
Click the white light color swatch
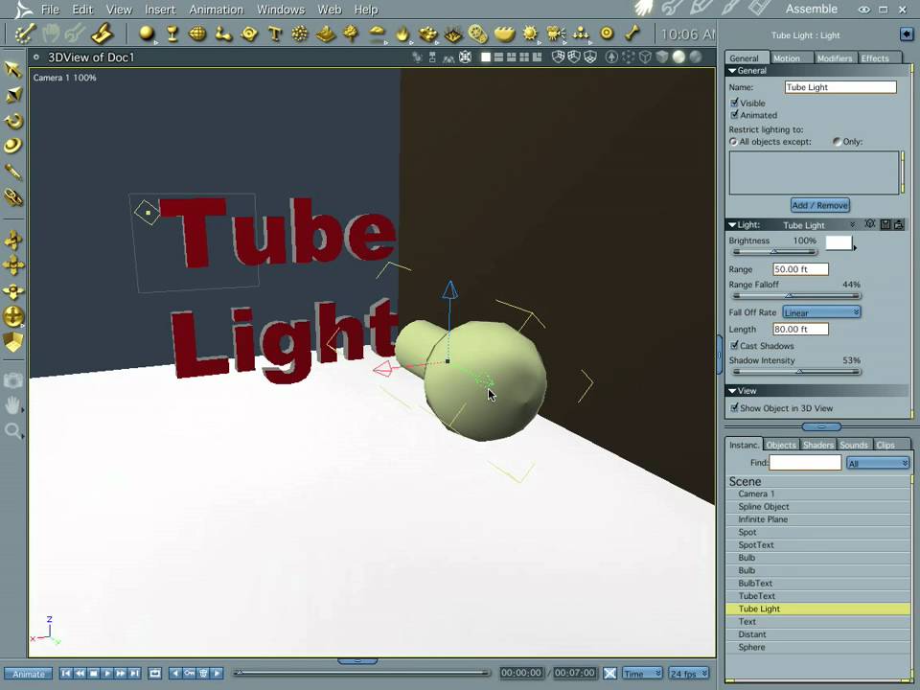pyautogui.click(x=839, y=242)
